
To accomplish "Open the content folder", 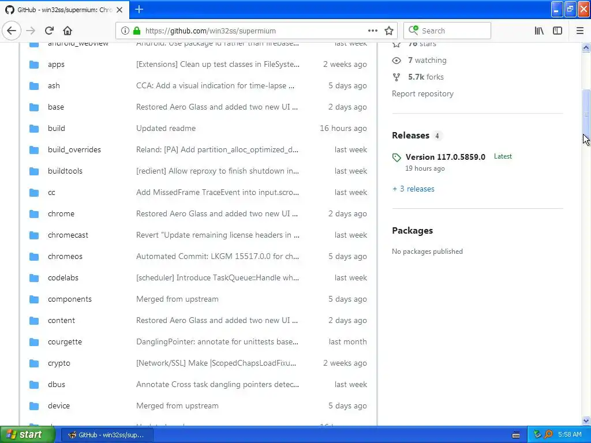I will click(61, 321).
